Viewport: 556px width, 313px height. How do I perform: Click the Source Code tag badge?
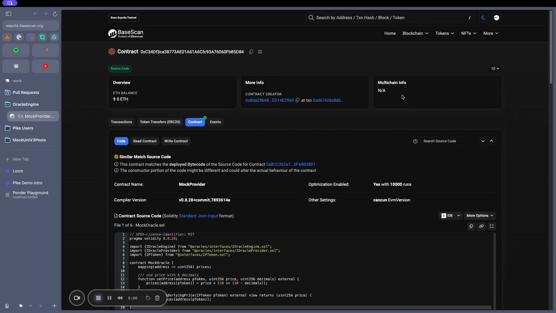pyautogui.click(x=119, y=68)
